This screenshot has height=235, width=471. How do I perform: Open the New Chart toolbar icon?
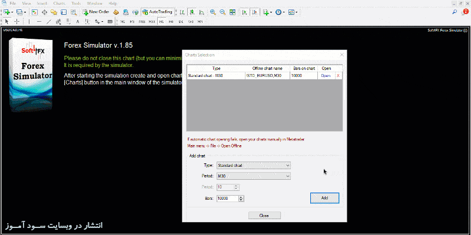pos(7,12)
